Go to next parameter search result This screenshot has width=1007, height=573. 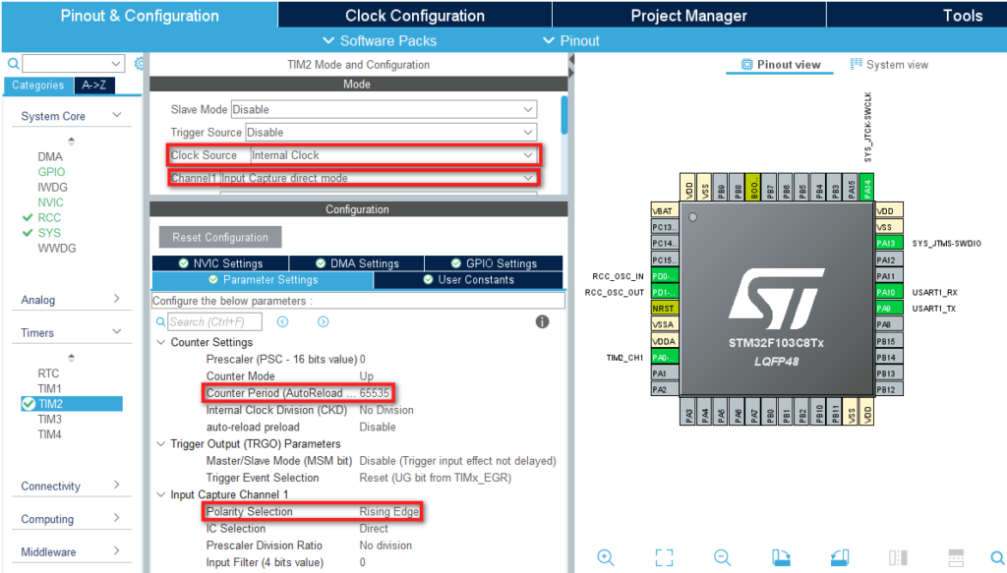(323, 321)
